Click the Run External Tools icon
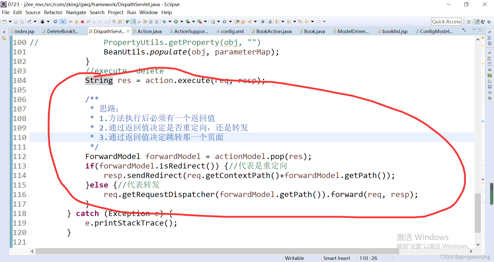This screenshot has height=262, width=494. [x=200, y=22]
